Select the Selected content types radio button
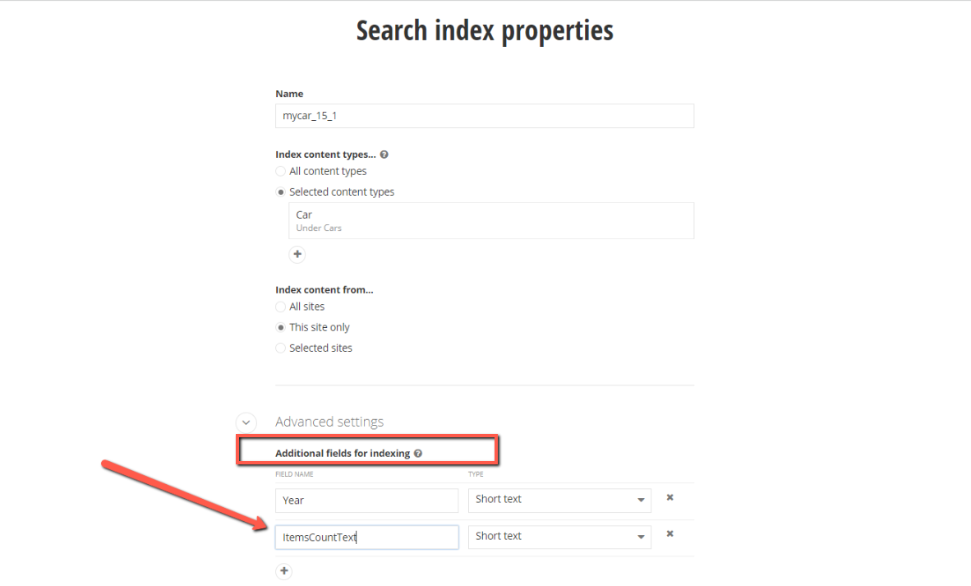The image size is (971, 586). point(280,192)
